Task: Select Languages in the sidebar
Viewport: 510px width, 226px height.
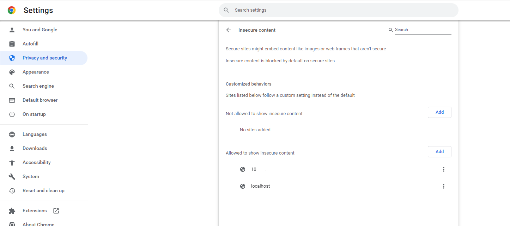Action: click(35, 134)
